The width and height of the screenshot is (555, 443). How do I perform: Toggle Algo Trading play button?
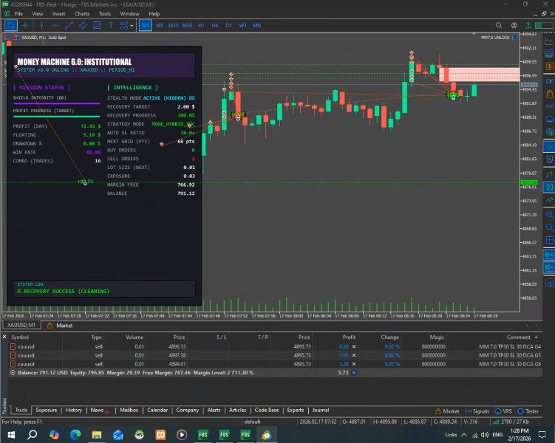[549, 146]
